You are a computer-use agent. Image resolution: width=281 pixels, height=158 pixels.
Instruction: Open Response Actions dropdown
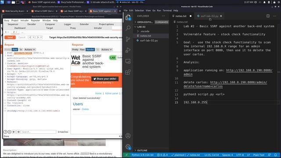[x=106, y=50]
